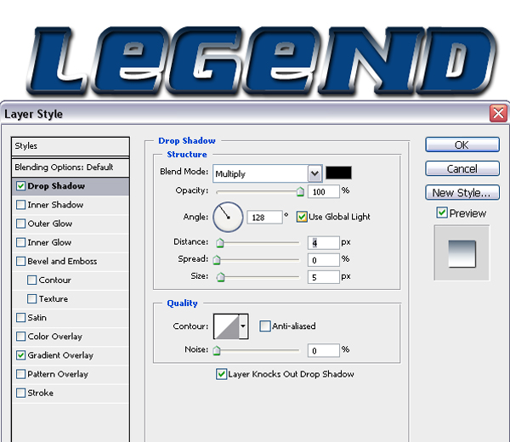The height and width of the screenshot is (442, 510).
Task: Enable the Pattern Overlay checkbox
Action: point(20,374)
